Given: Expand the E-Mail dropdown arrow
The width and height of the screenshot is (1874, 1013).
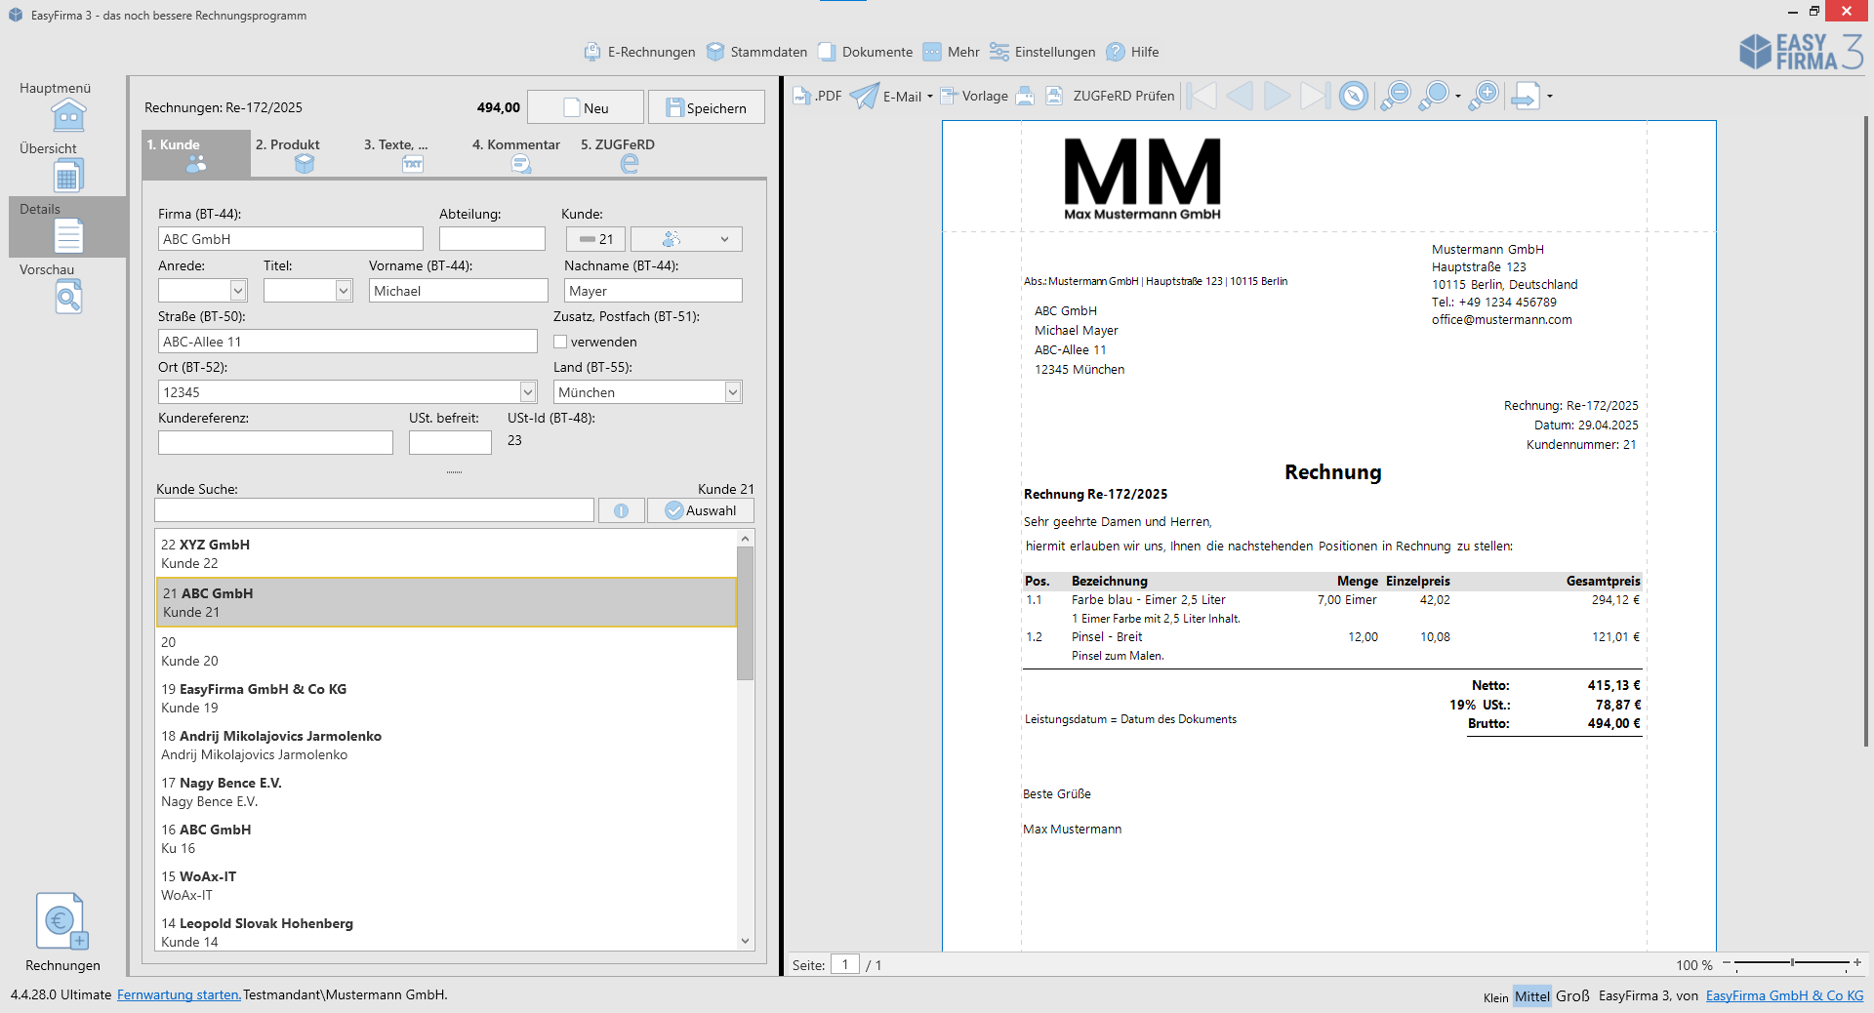Looking at the screenshot, I should [x=929, y=96].
